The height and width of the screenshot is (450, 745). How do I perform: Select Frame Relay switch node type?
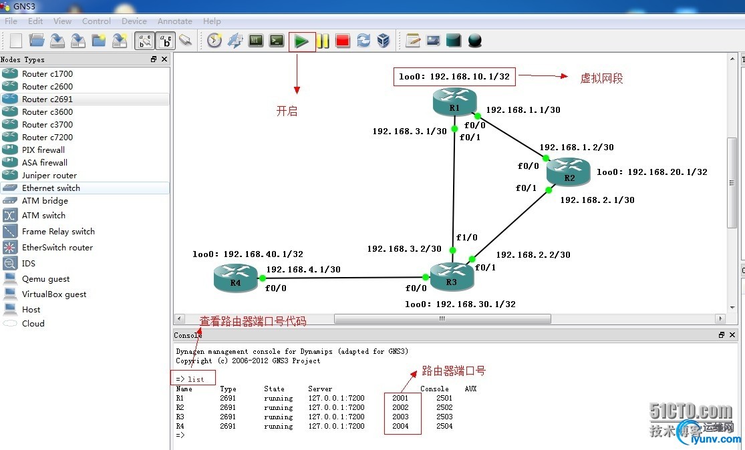click(x=85, y=231)
